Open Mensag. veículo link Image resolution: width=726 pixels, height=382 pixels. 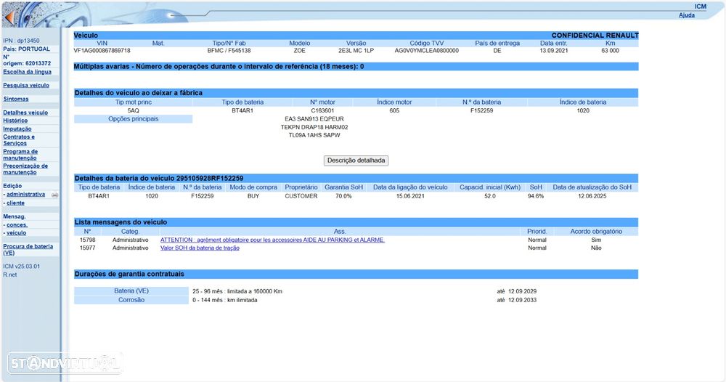point(16,233)
